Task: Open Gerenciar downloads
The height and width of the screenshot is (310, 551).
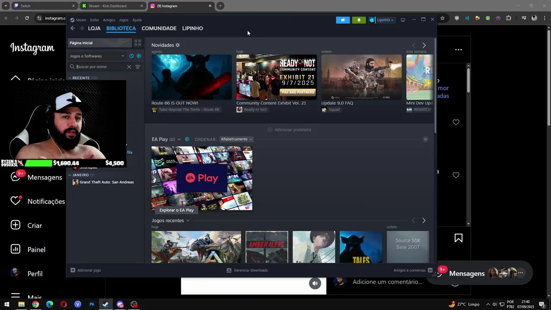Action: (x=247, y=270)
